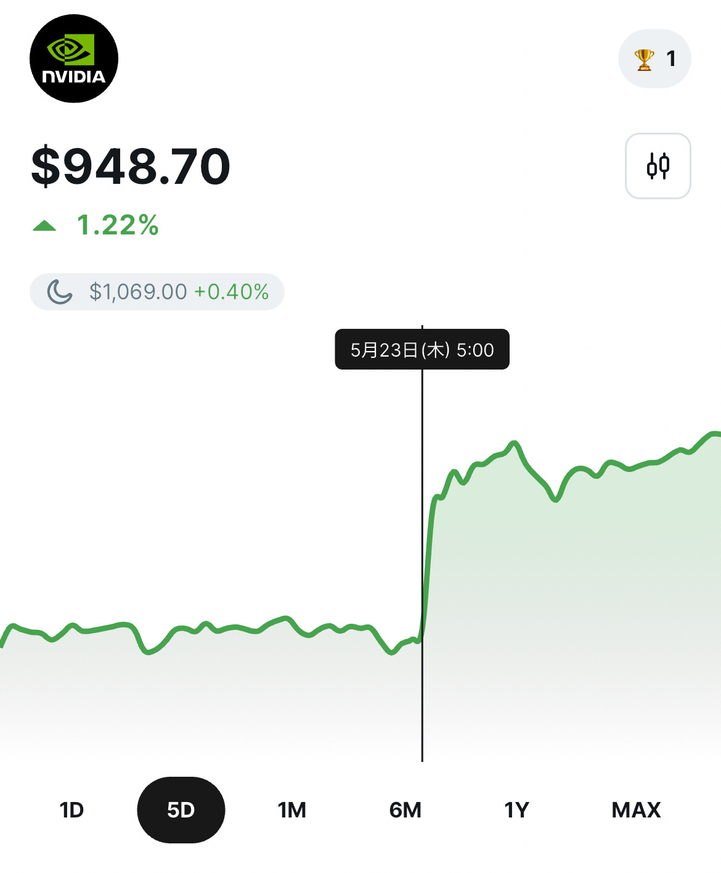Switch chart to 1M range

291,809
